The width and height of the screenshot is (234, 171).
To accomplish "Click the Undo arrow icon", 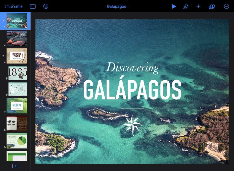I will [46, 7].
